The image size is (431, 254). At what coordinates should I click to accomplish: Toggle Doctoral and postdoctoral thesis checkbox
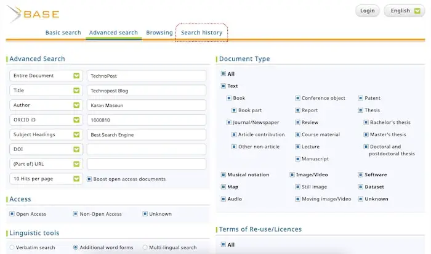coord(366,147)
